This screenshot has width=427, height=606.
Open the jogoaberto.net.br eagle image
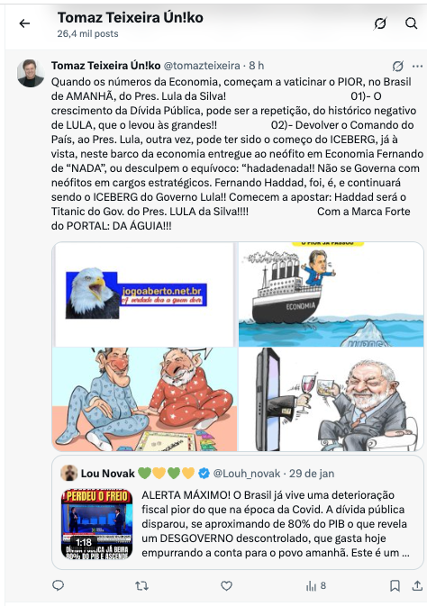pos(145,294)
